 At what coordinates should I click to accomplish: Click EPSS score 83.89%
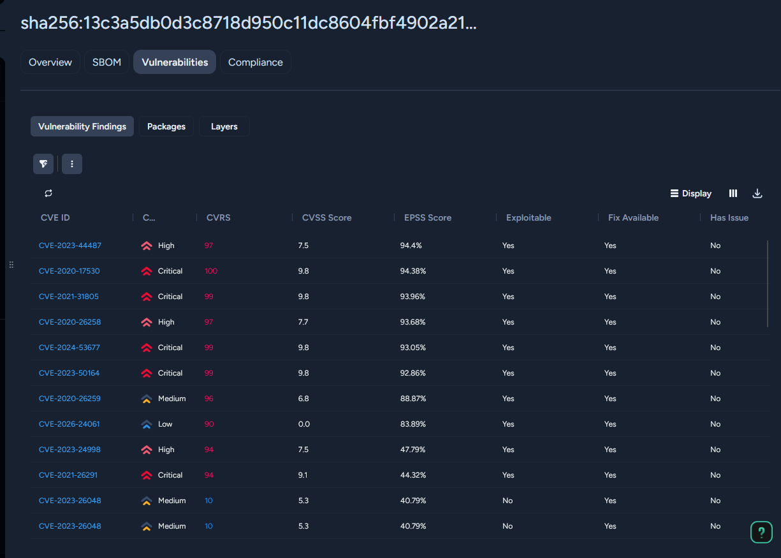(413, 424)
